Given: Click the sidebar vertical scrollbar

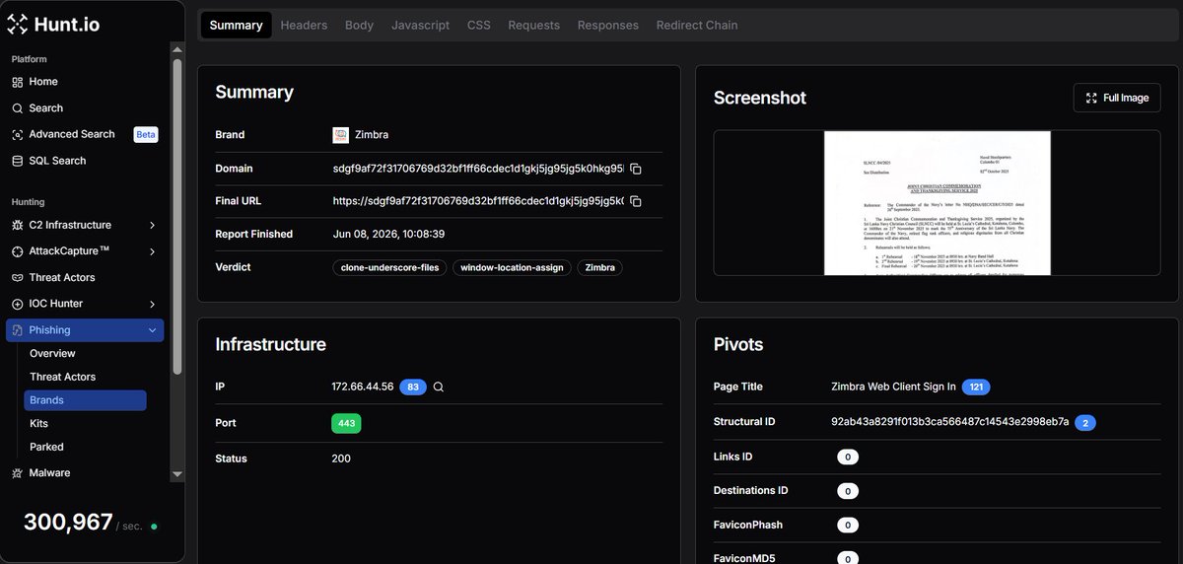Looking at the screenshot, I should pyautogui.click(x=177, y=217).
